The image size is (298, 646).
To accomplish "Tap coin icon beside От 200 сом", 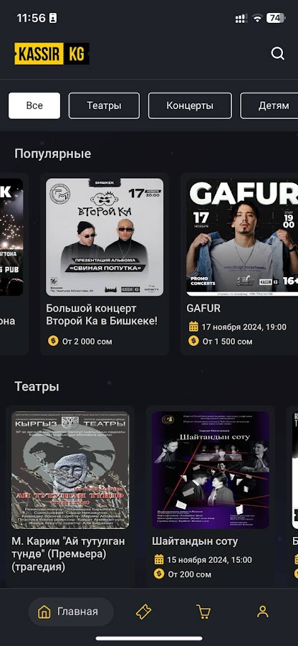I will pyautogui.click(x=158, y=574).
